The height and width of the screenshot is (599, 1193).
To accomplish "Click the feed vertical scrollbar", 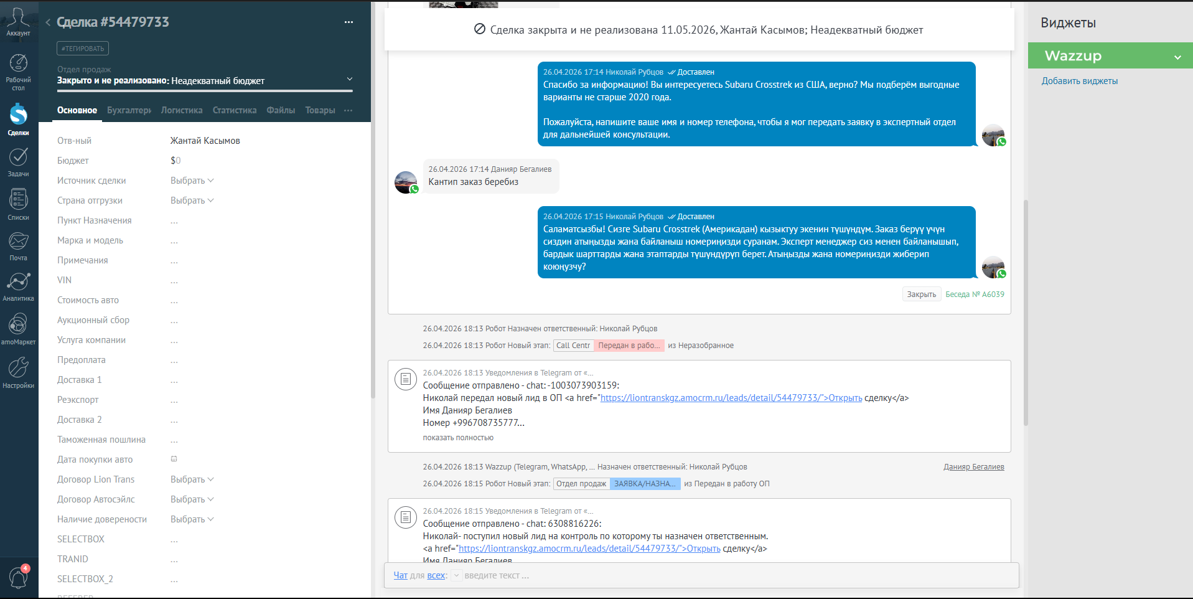I will click(1026, 313).
